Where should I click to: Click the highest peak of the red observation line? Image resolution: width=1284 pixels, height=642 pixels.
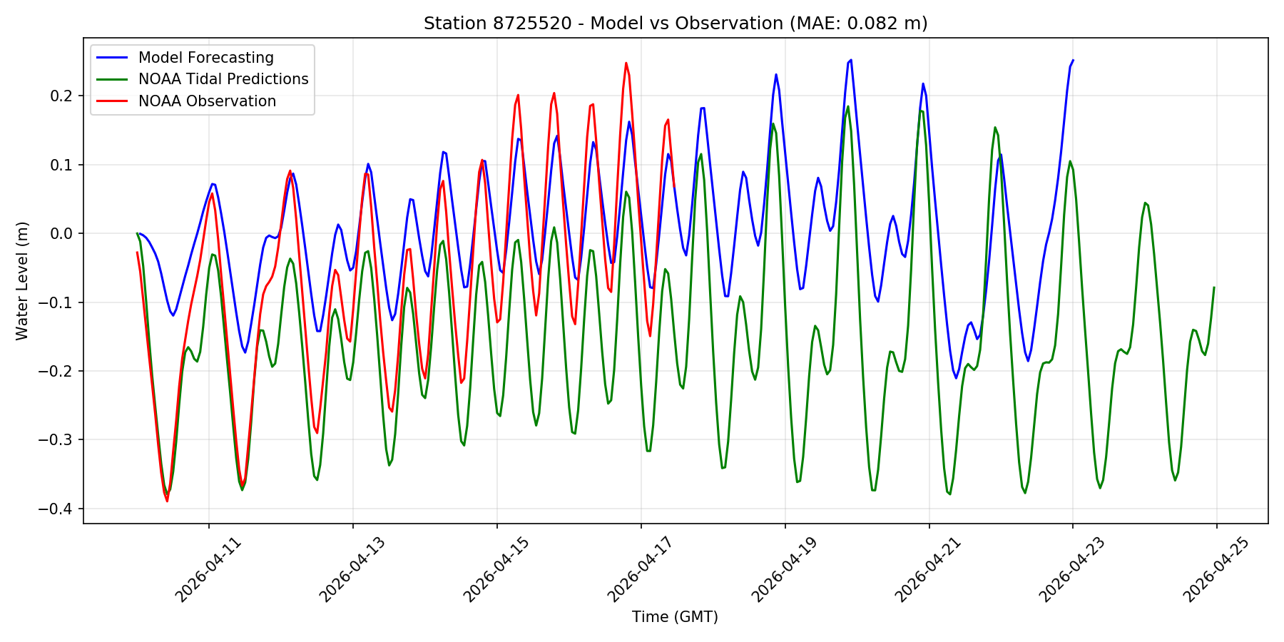(x=626, y=63)
